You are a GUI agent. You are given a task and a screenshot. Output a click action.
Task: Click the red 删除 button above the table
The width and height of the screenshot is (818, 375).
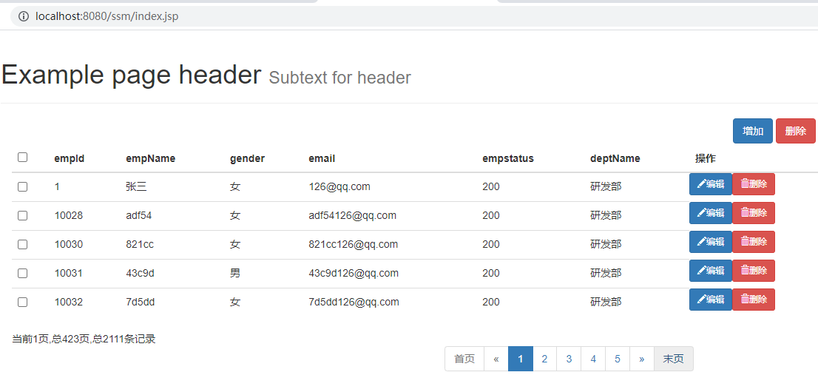pos(796,131)
